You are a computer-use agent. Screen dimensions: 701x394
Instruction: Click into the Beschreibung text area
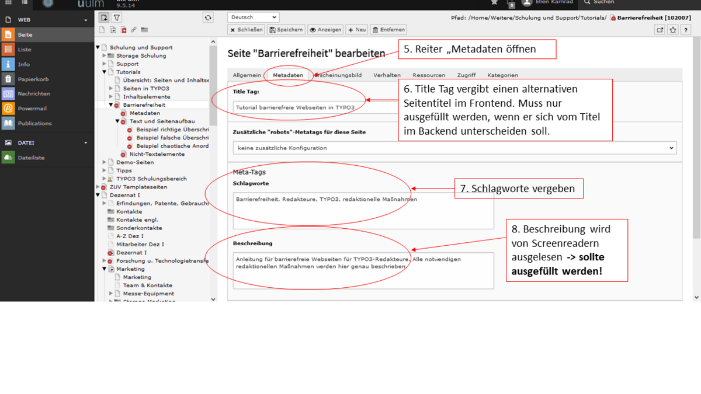point(363,271)
